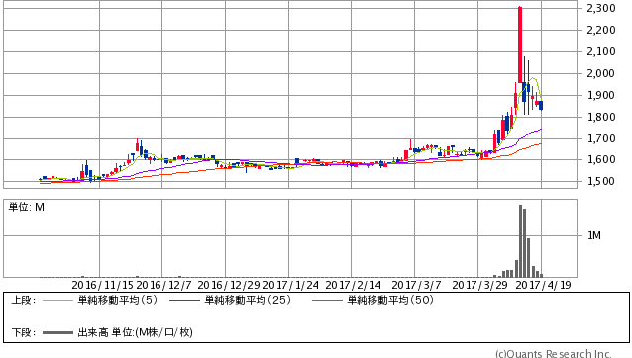Click the tallest gray volume bar

[520, 241]
